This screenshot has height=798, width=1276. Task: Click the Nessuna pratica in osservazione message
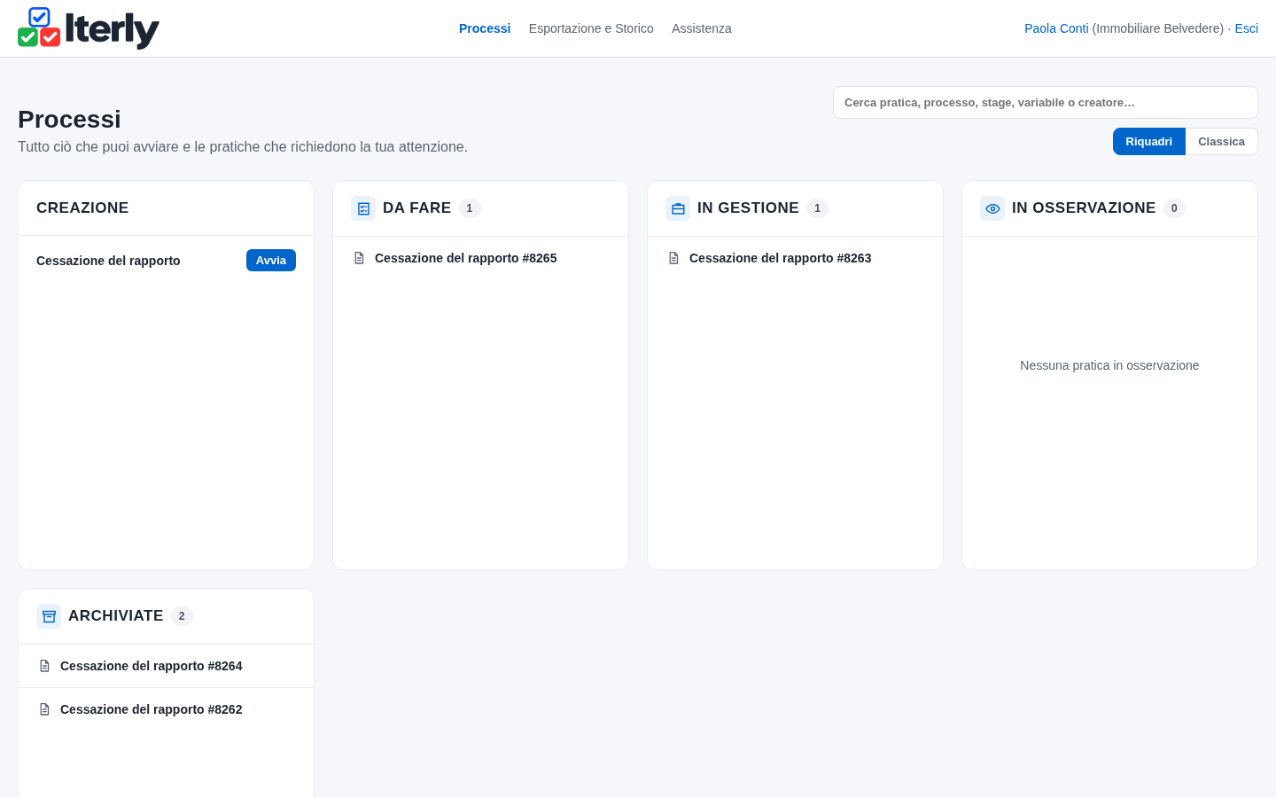point(1109,365)
